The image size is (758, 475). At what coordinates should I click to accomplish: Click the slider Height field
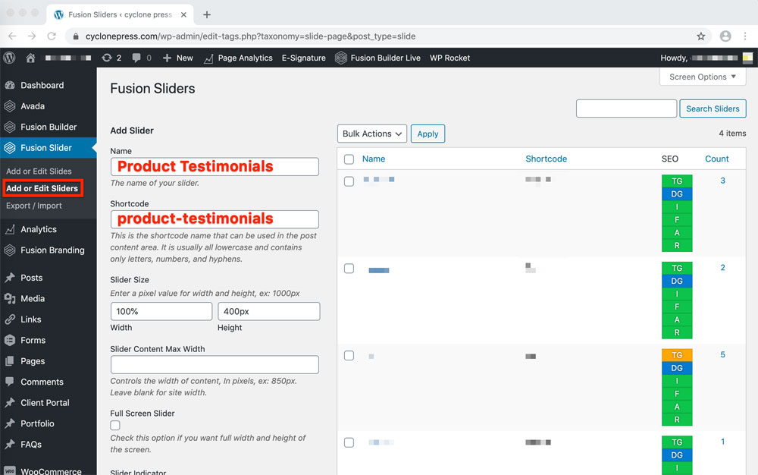pos(269,312)
